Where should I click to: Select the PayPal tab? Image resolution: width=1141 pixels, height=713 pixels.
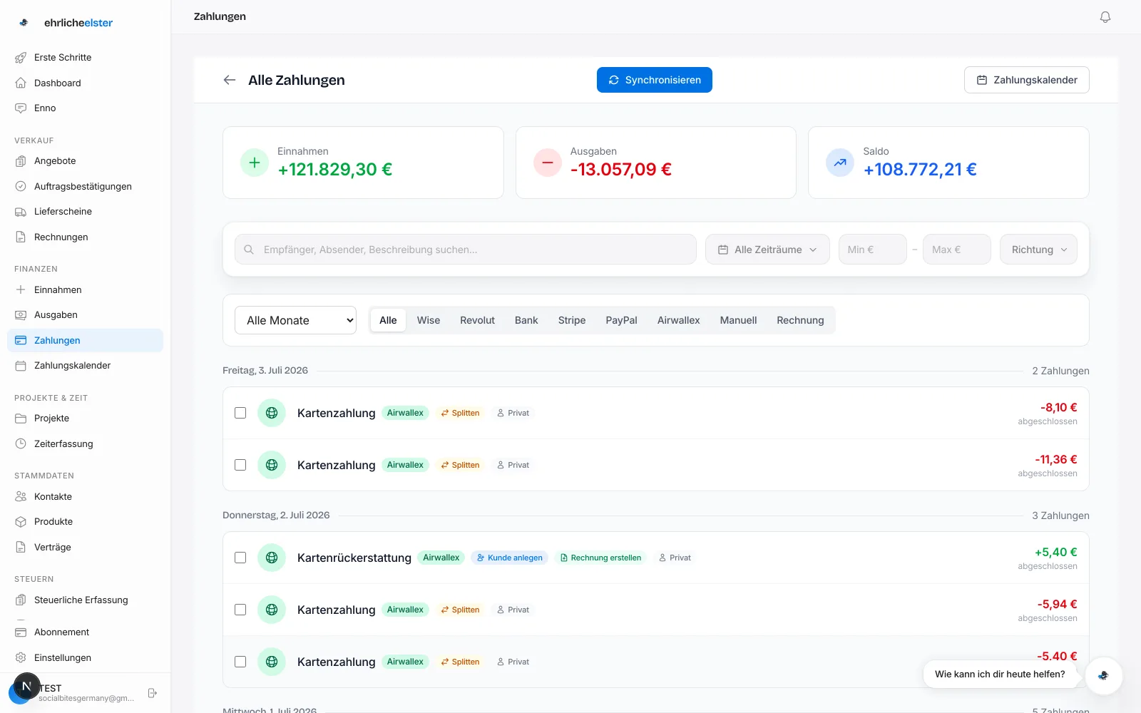(x=621, y=320)
